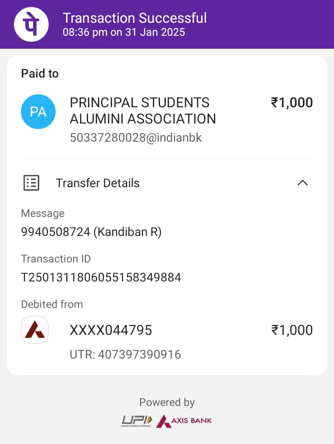The image size is (334, 444).
Task: Tap the timestamp 08:36 pm on 31 Jan 2025
Action: click(123, 33)
